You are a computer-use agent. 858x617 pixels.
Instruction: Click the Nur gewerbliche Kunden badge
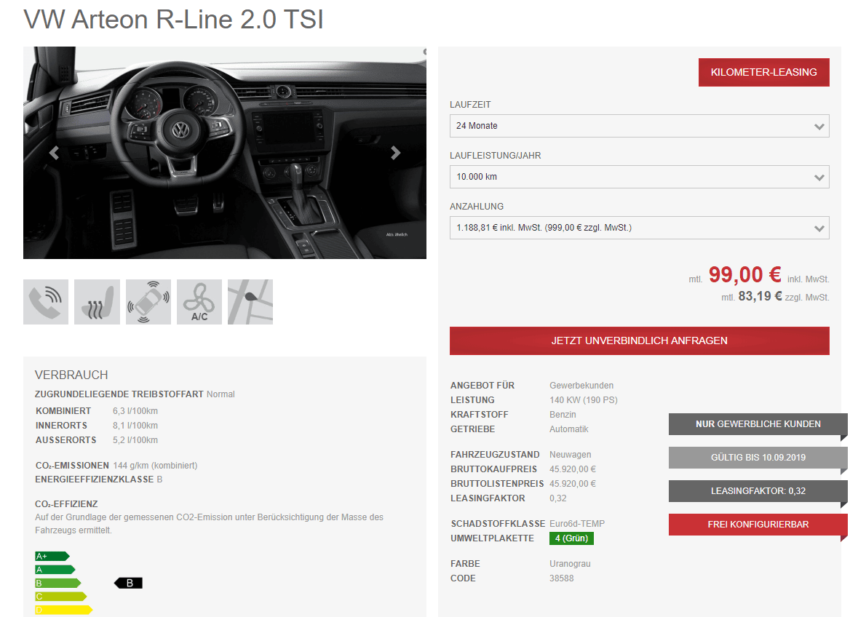758,424
